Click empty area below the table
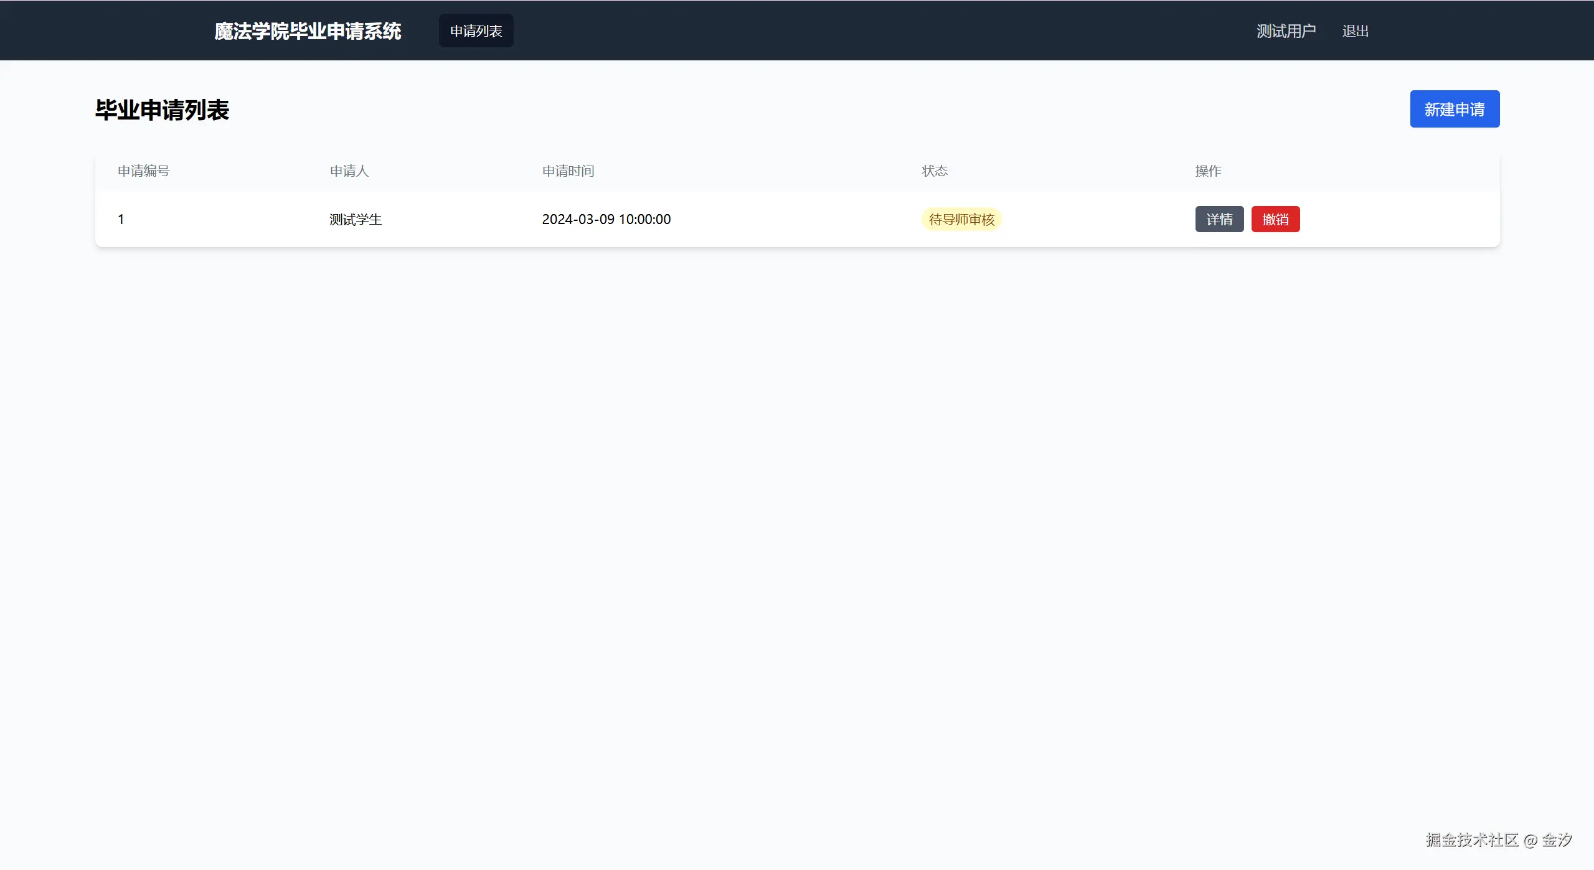 [x=797, y=498]
